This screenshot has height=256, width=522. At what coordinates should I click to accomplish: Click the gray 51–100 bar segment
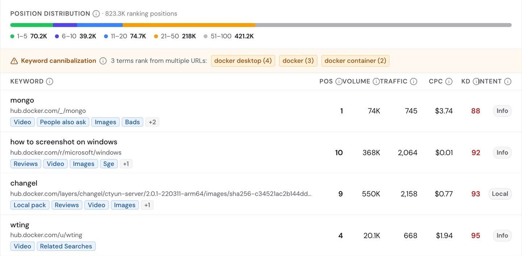384,25
